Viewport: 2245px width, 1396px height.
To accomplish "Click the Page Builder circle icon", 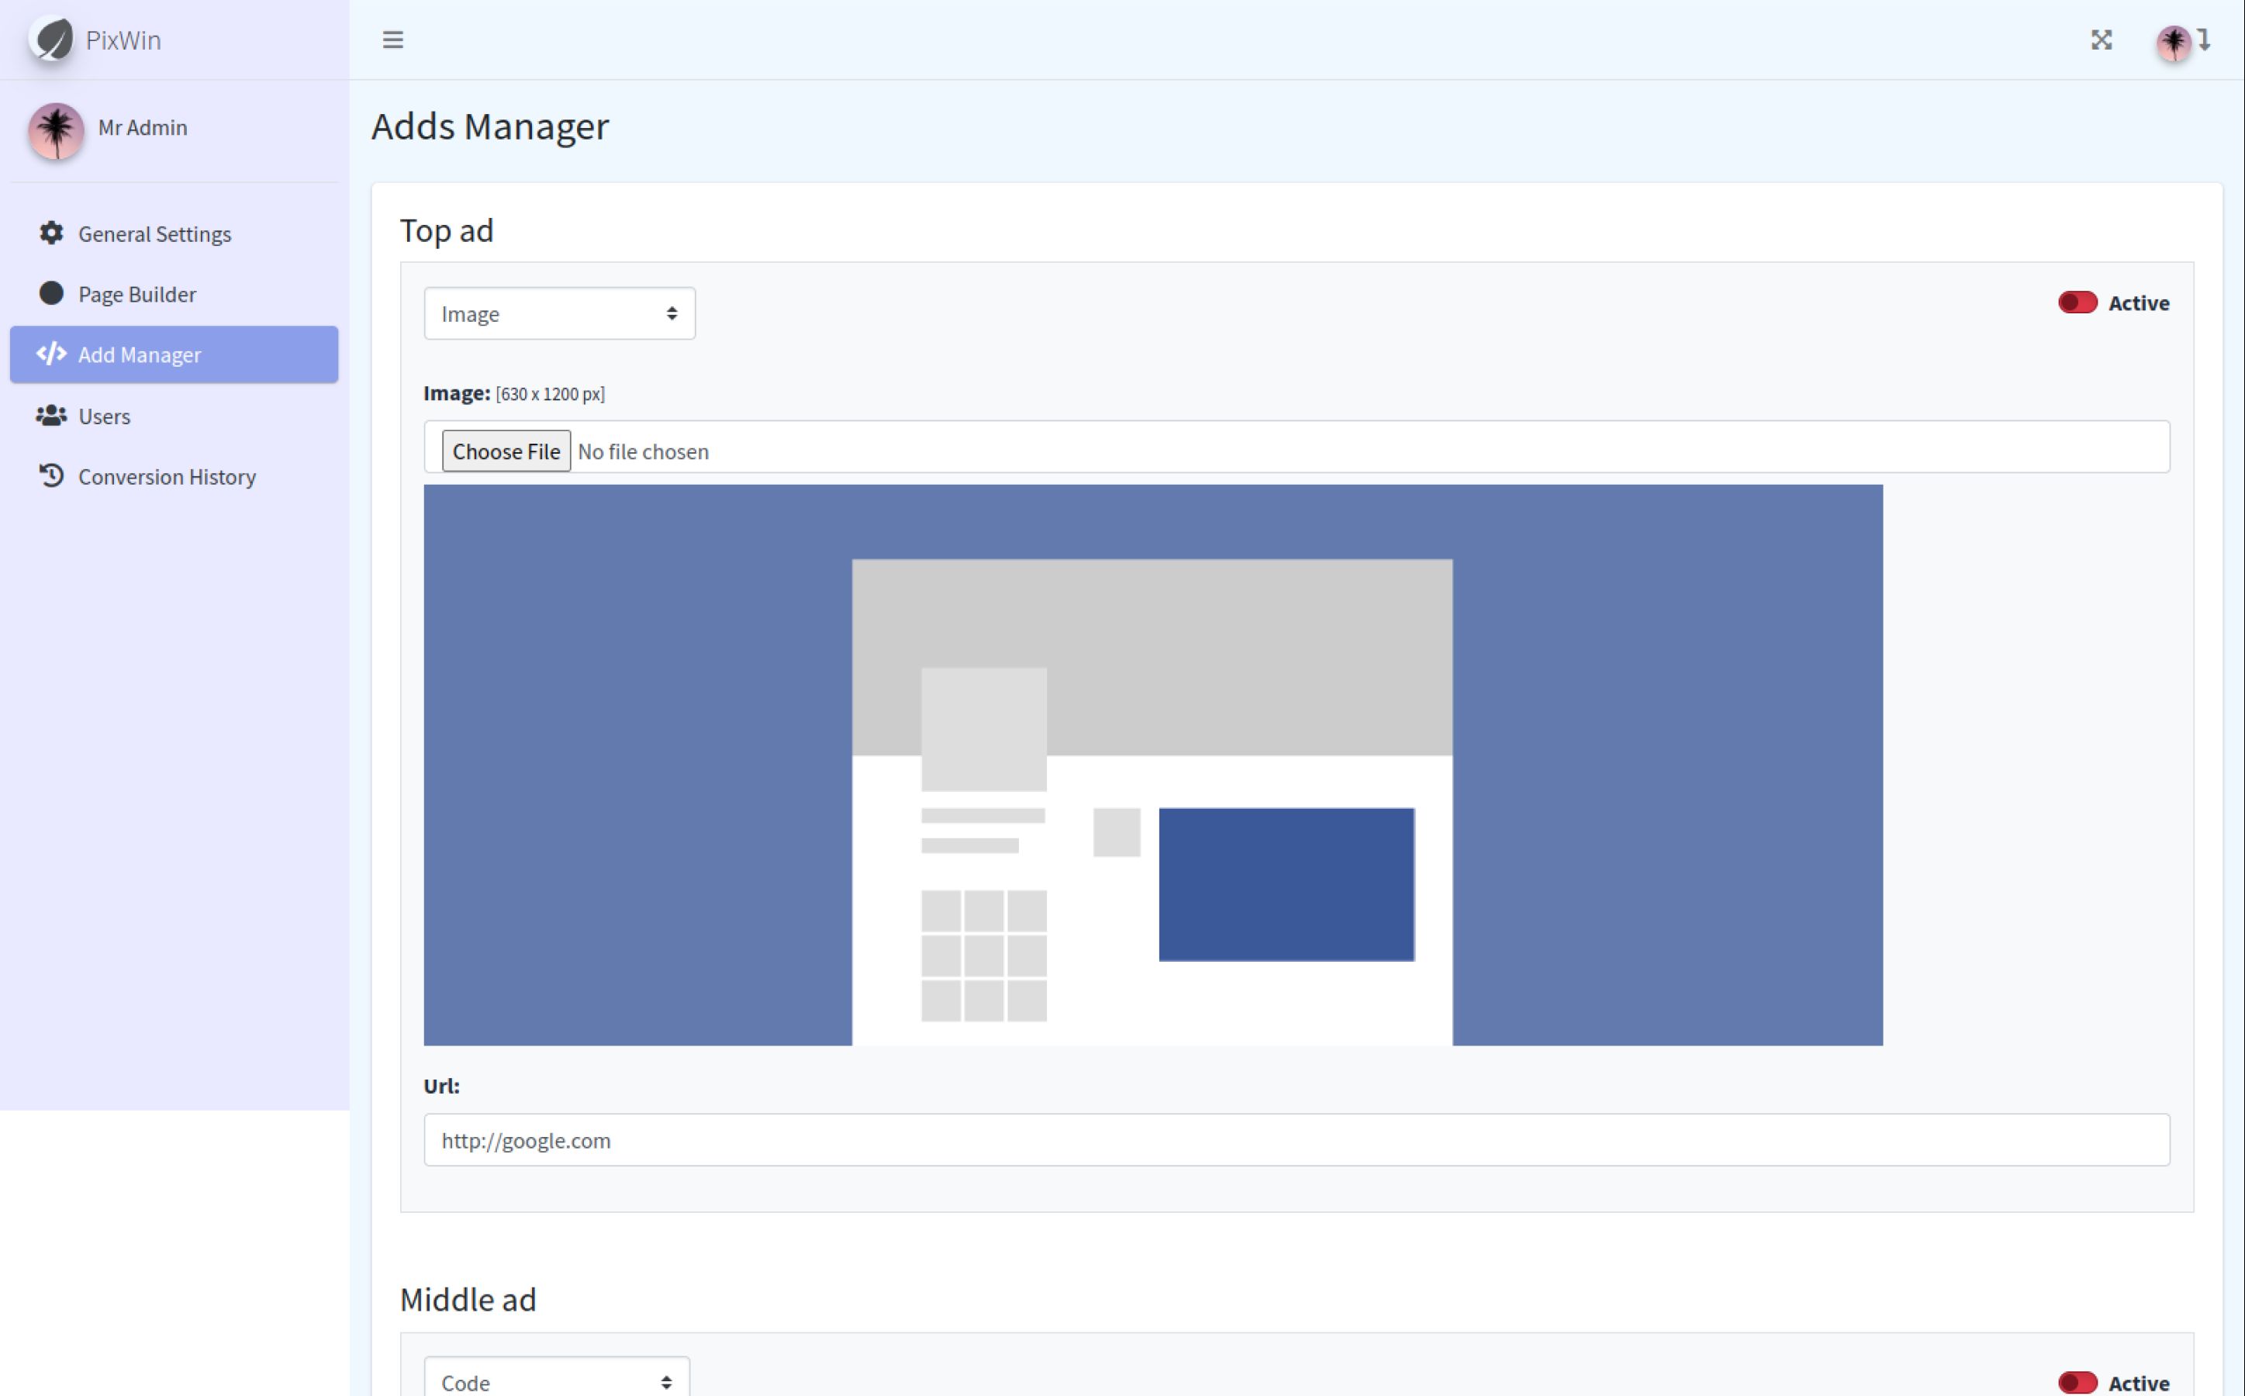I will click(52, 294).
